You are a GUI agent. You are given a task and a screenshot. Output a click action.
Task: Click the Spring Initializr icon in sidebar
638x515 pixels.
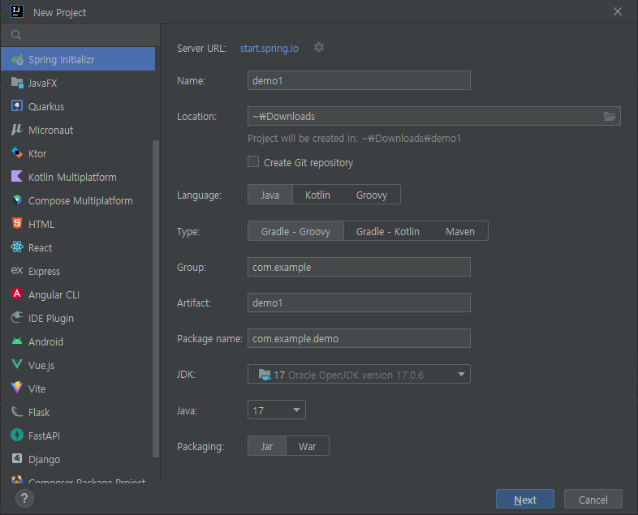(x=17, y=60)
